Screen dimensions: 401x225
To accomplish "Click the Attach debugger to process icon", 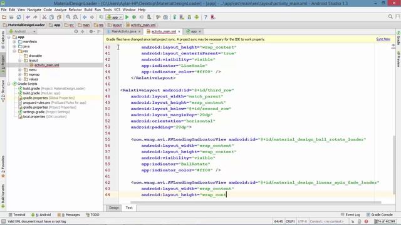I will coord(149,17).
